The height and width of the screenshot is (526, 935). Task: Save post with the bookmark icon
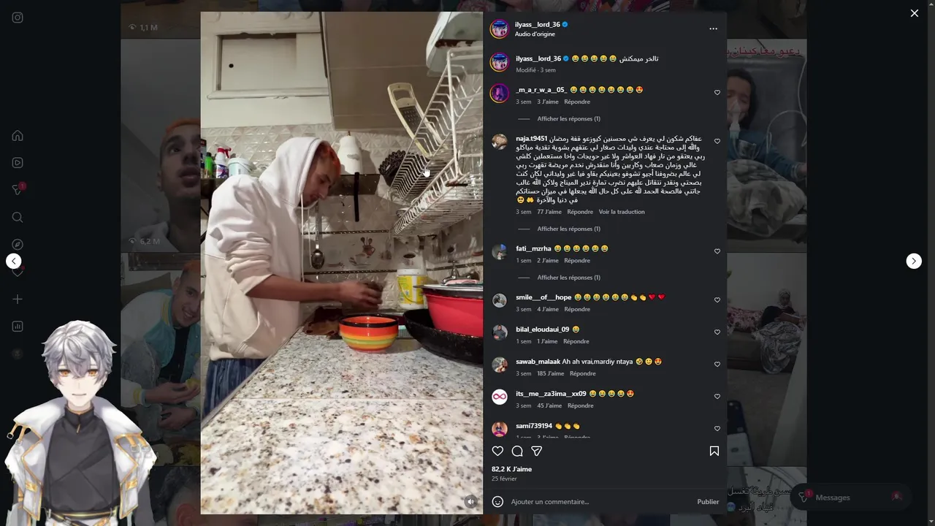(x=714, y=451)
